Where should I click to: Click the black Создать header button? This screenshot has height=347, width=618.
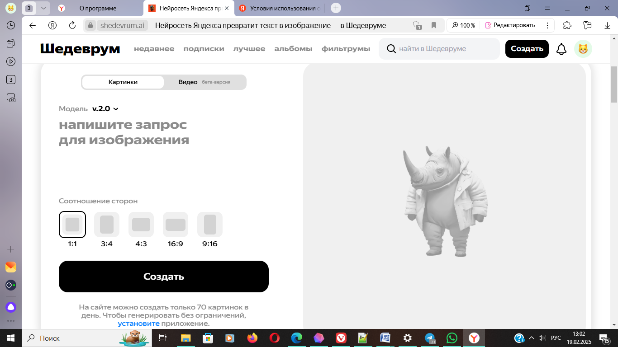point(527,49)
